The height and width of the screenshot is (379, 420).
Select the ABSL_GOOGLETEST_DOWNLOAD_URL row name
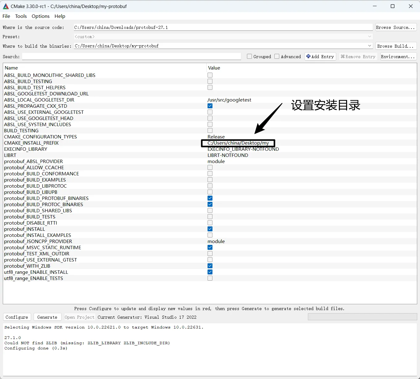tap(46, 94)
